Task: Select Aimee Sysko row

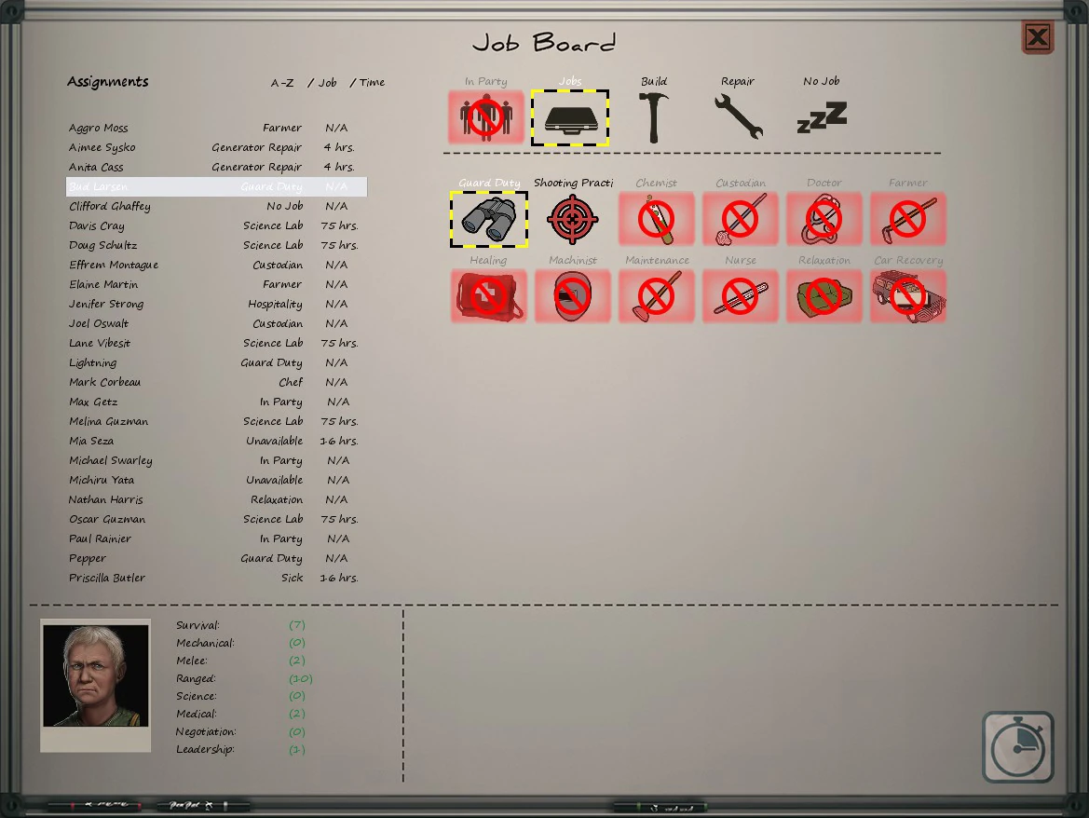Action: click(x=216, y=147)
